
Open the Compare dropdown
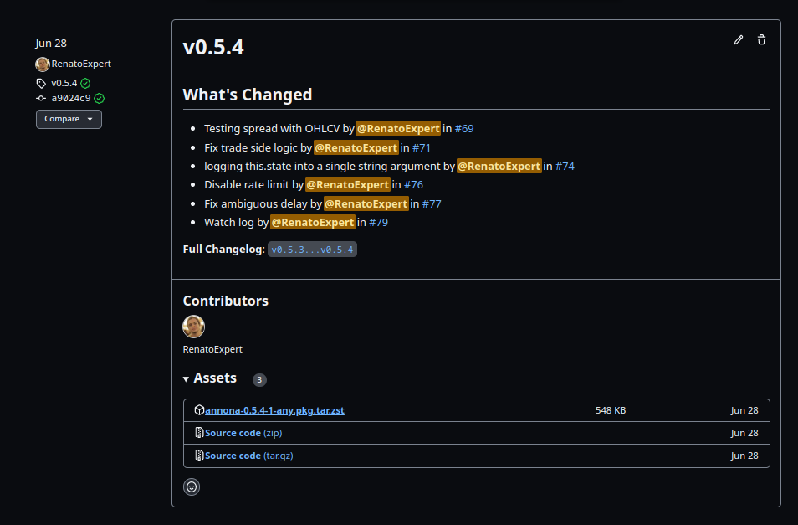(69, 119)
